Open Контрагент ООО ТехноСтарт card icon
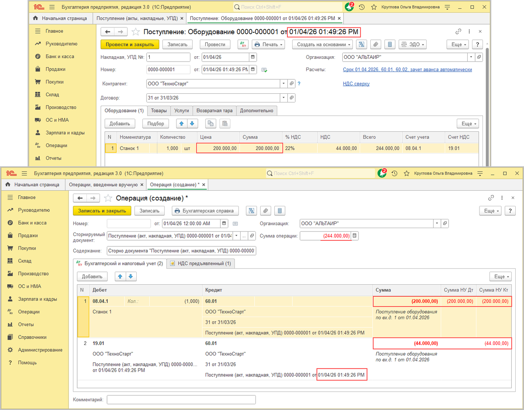The height and width of the screenshot is (410, 524). click(x=292, y=84)
